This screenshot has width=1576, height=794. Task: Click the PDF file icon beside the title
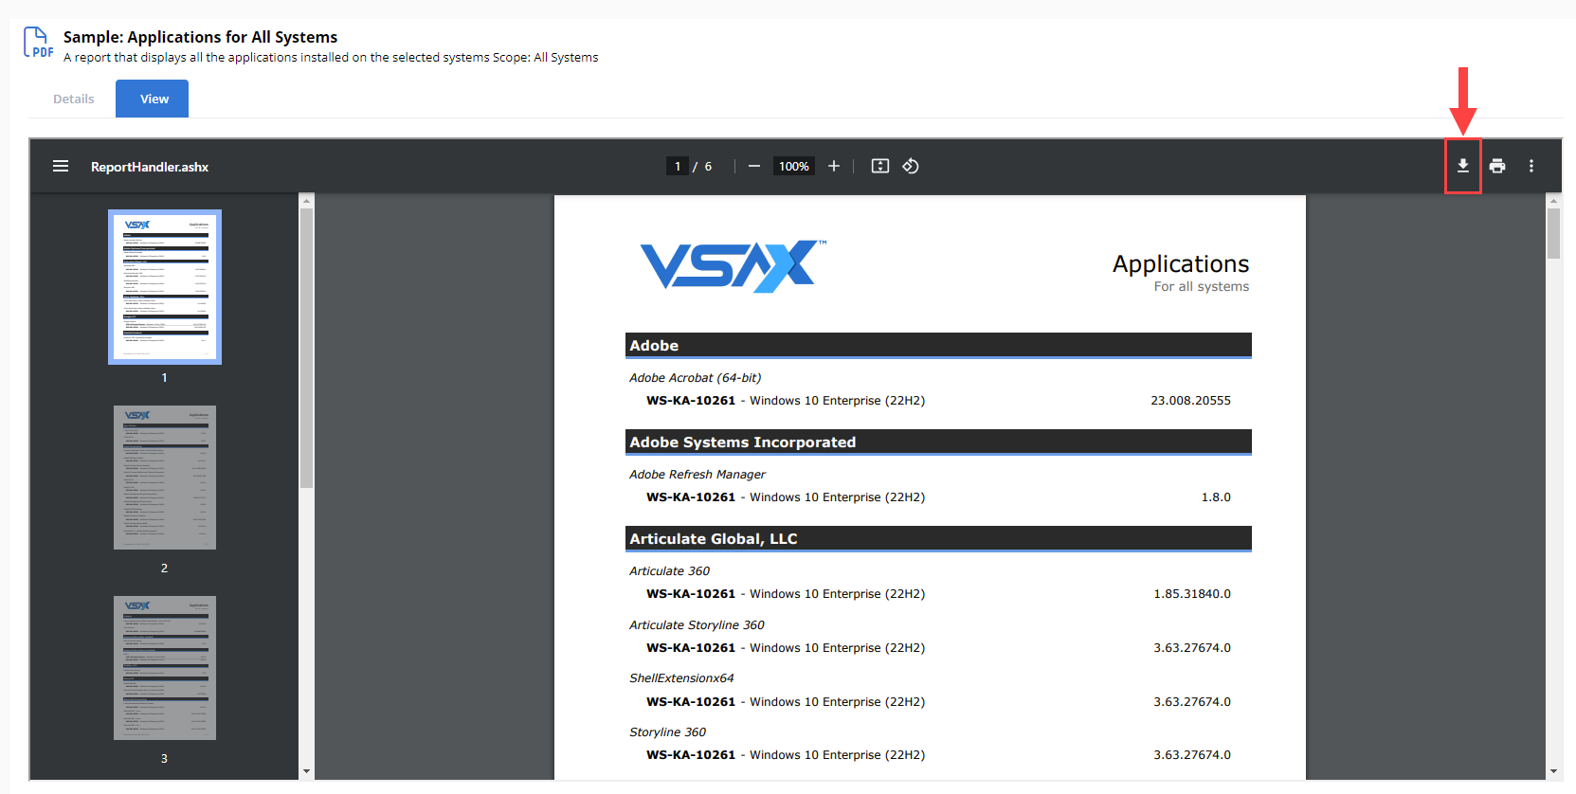coord(37,43)
